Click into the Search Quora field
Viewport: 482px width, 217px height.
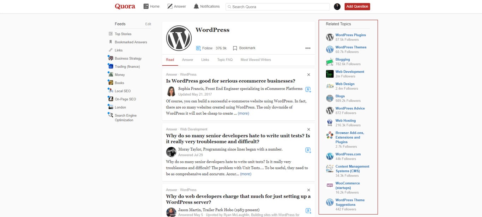click(x=277, y=7)
